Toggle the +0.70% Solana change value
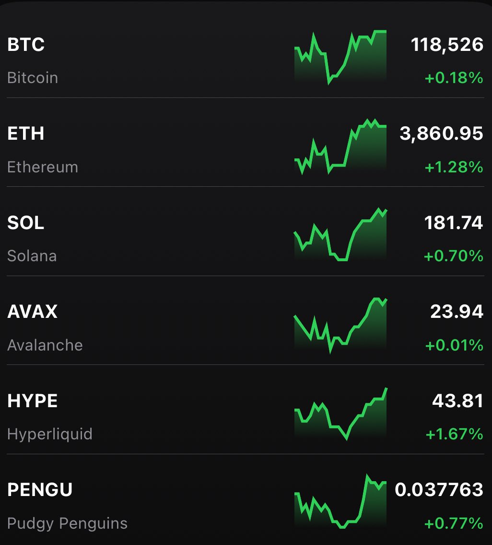The width and height of the screenshot is (492, 545). point(454,256)
